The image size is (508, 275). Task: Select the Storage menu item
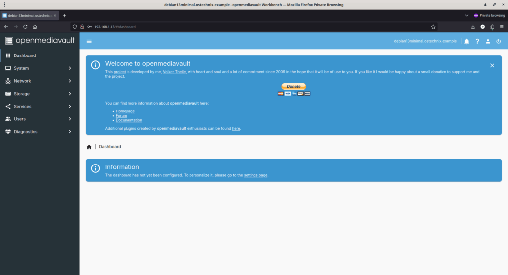click(40, 94)
